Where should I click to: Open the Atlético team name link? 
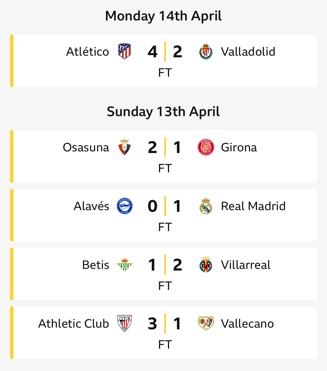click(87, 52)
